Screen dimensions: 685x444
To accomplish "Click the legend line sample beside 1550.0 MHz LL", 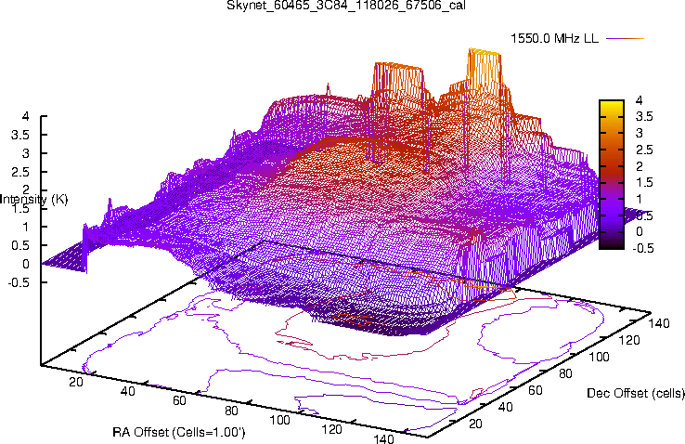I will click(626, 38).
